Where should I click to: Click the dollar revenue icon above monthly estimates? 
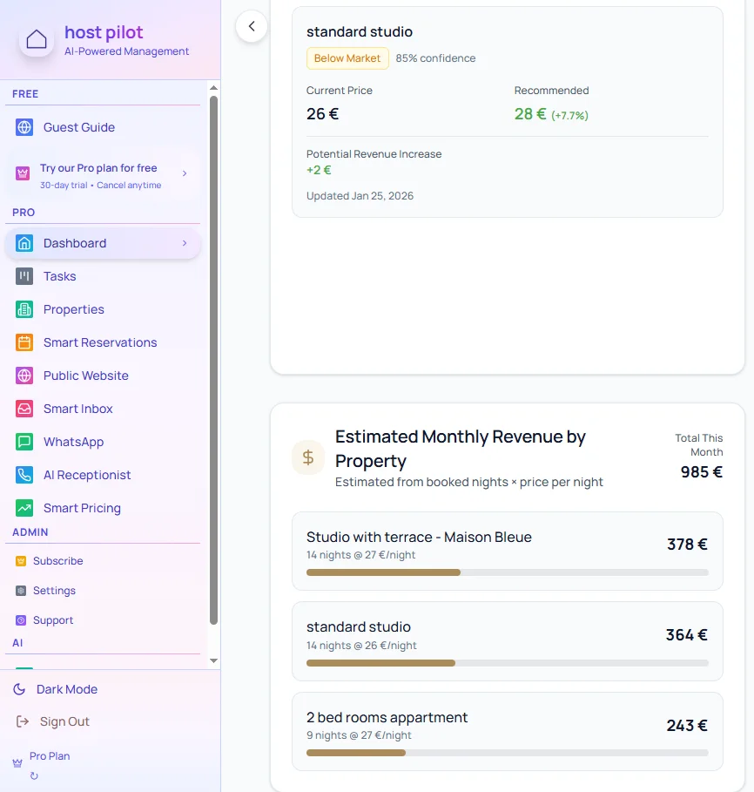coord(307,457)
